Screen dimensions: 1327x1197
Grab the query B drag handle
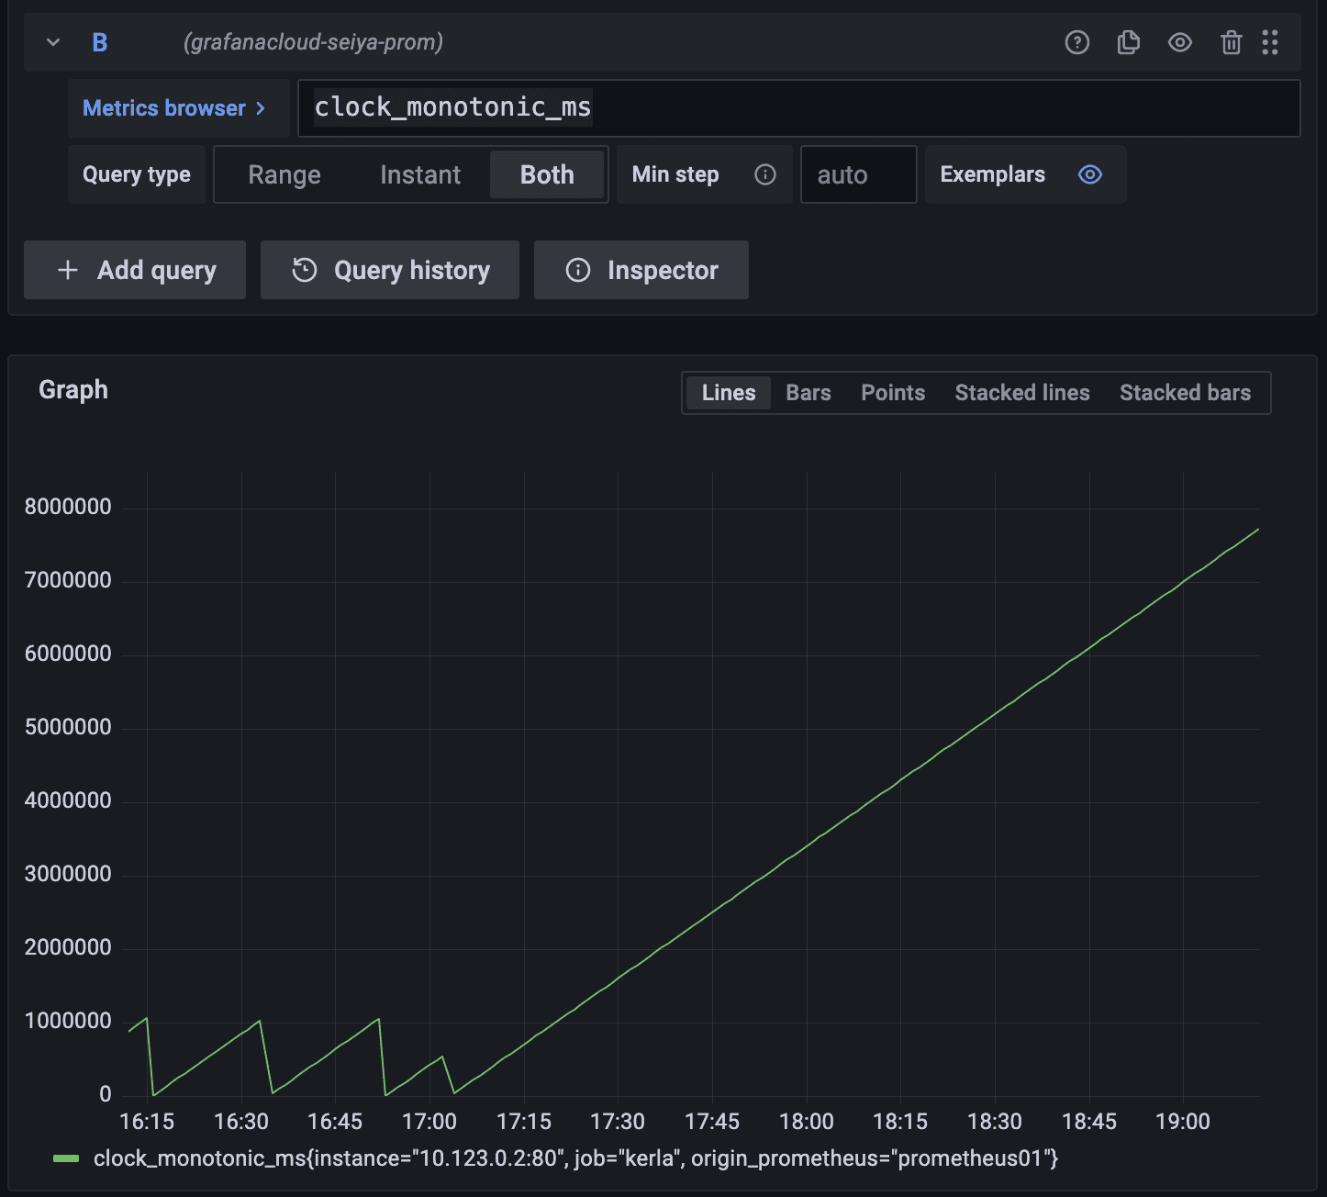click(x=1270, y=42)
